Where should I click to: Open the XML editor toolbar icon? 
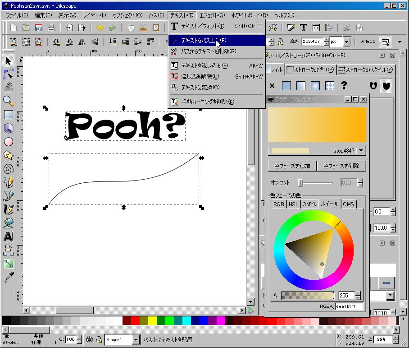[317, 28]
